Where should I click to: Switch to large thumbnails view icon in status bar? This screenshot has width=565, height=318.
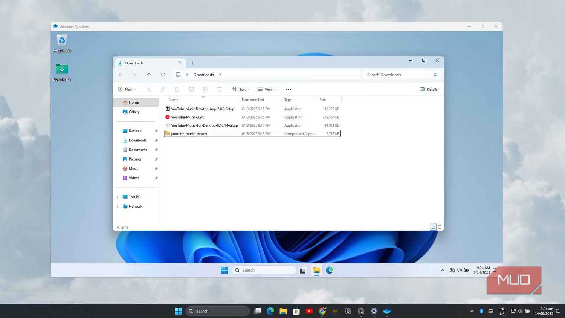click(440, 227)
